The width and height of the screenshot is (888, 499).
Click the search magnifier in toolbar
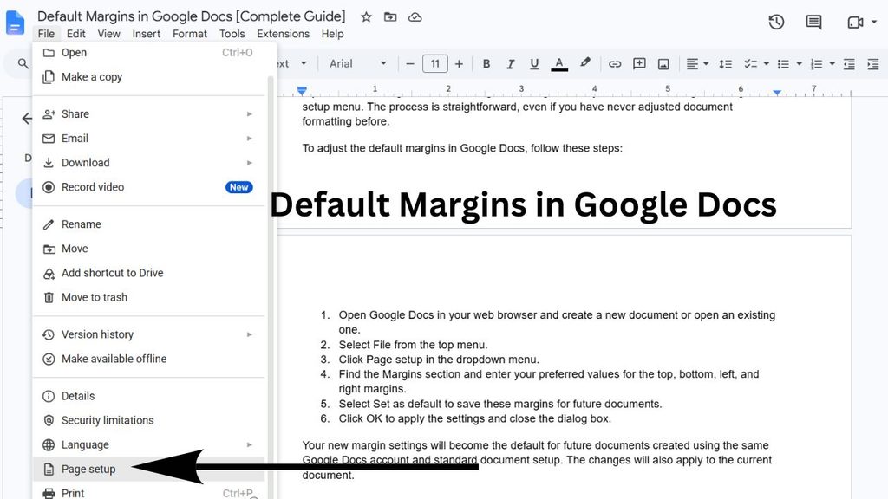(23, 63)
